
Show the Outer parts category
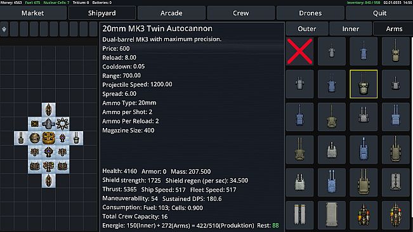(307, 29)
